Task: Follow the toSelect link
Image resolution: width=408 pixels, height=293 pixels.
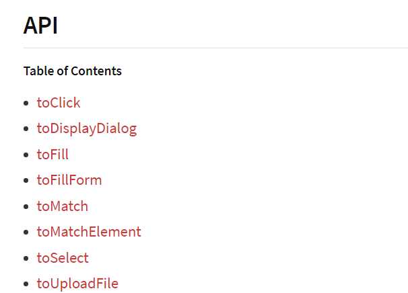Action: click(x=63, y=257)
